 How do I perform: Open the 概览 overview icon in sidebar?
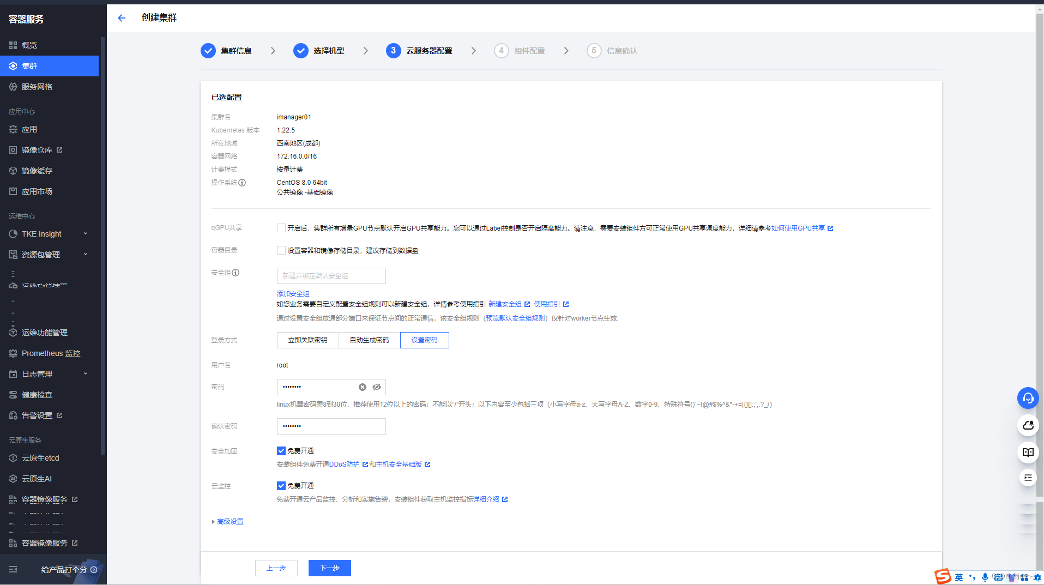13,45
